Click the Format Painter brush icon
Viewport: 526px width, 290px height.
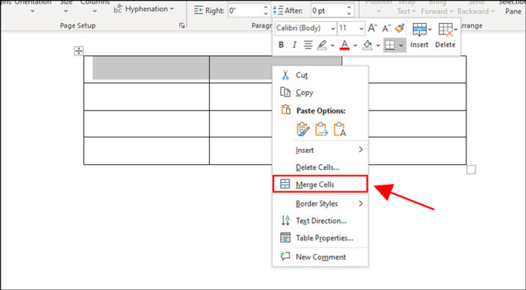400,28
